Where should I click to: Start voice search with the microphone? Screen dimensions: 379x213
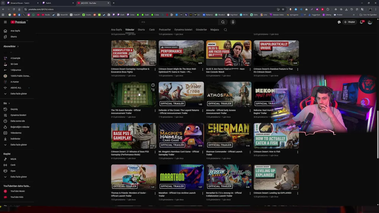pos(233,22)
